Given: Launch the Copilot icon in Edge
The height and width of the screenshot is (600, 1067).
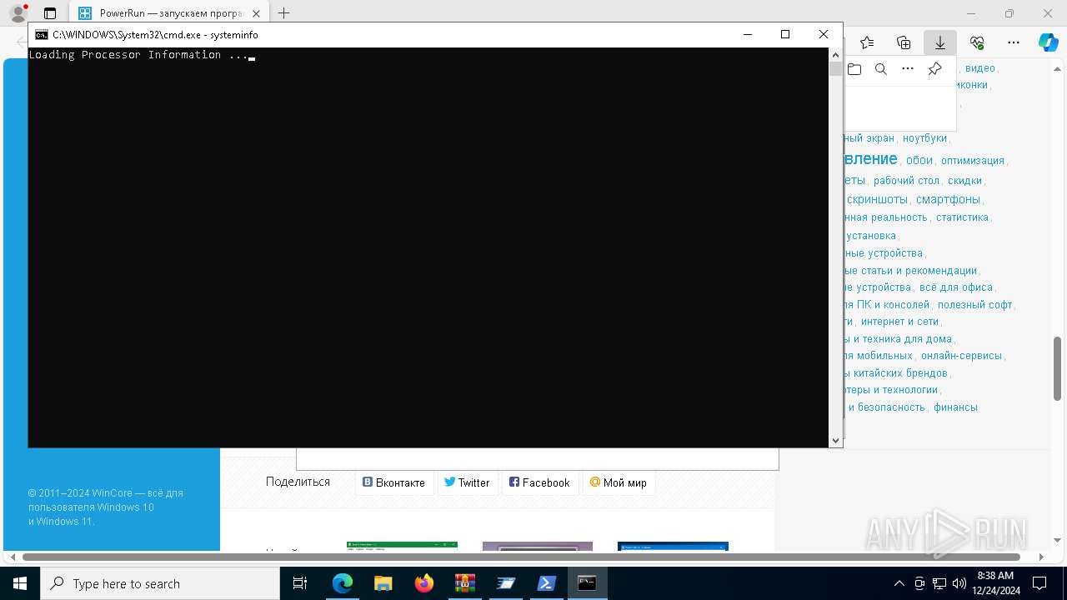Looking at the screenshot, I should click(1048, 42).
